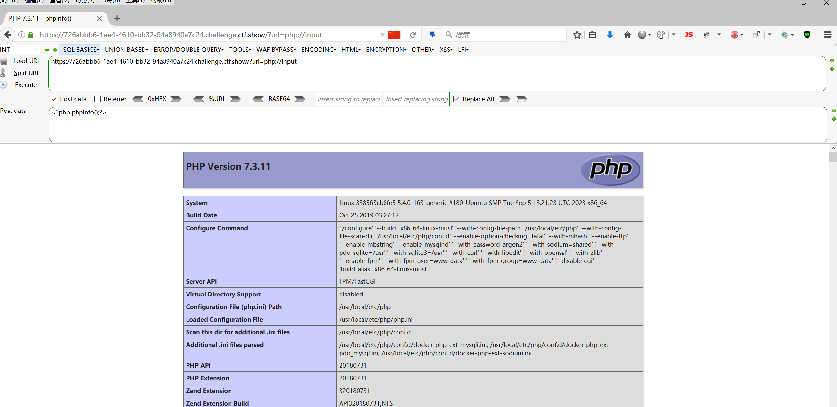The image size is (837, 407).
Task: Open the ENCODING menu
Action: click(x=318, y=50)
